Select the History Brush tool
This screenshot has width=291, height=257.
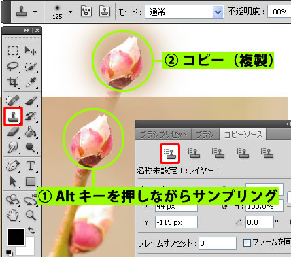pos(31,116)
